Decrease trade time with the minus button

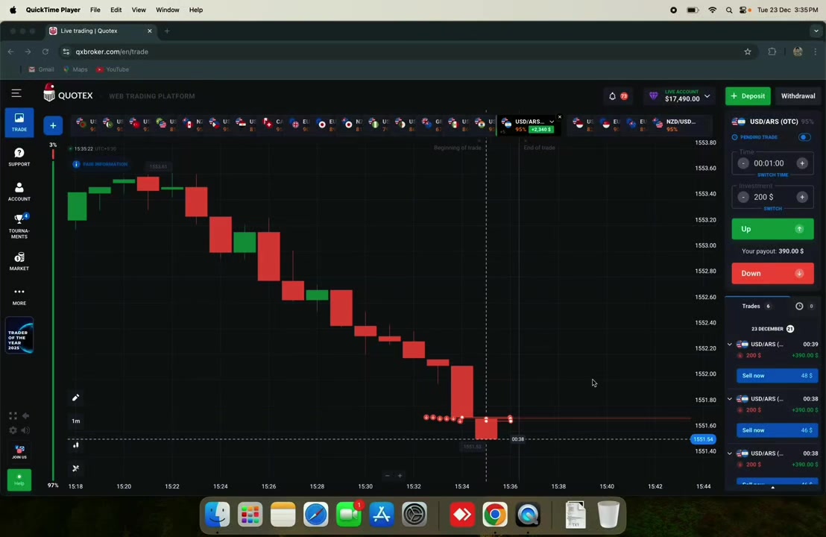[x=743, y=163]
